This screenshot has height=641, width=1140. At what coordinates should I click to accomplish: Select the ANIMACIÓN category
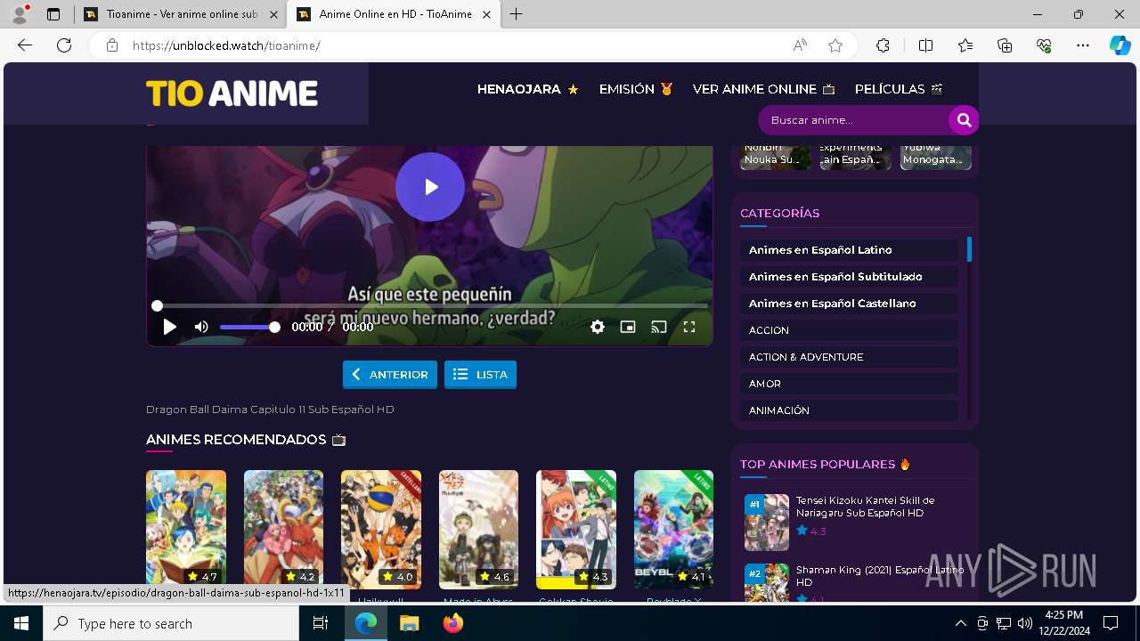click(849, 410)
